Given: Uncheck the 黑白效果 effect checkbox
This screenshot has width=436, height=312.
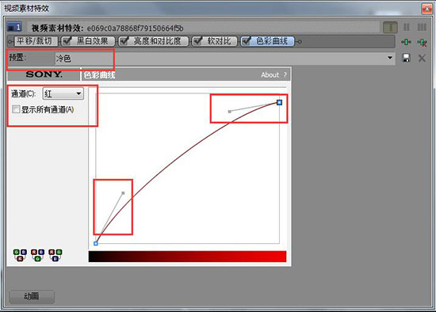Looking at the screenshot, I should (x=67, y=41).
